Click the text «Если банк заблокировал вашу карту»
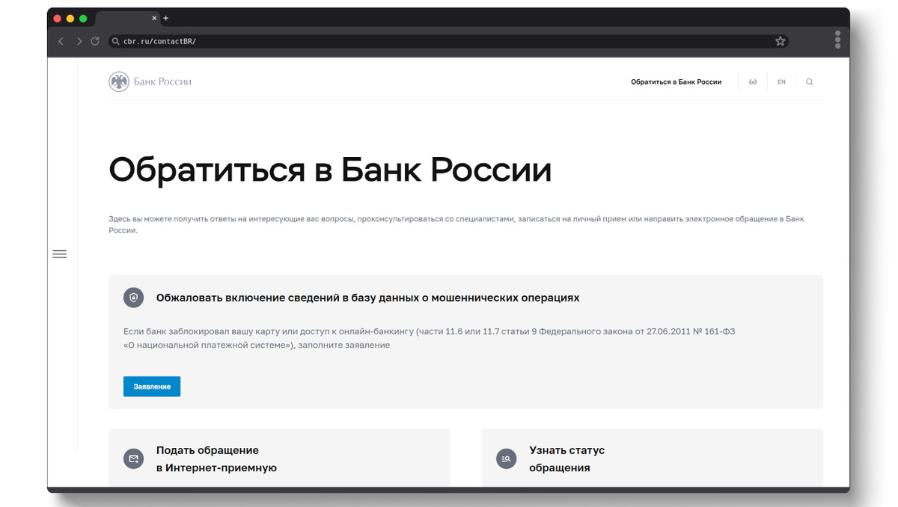The width and height of the screenshot is (898, 507). tap(429, 338)
